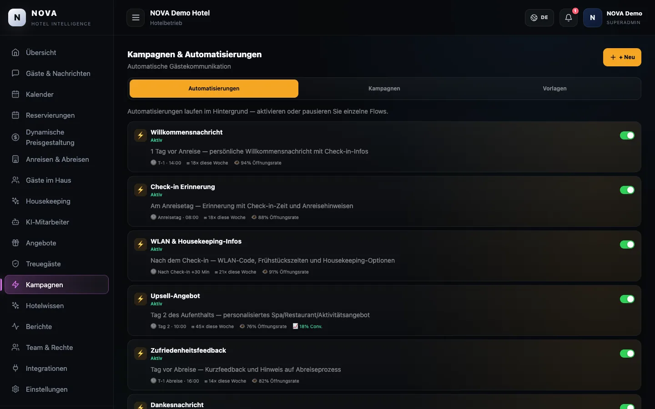Click the + Neu button
This screenshot has height=409, width=655.
tap(622, 57)
